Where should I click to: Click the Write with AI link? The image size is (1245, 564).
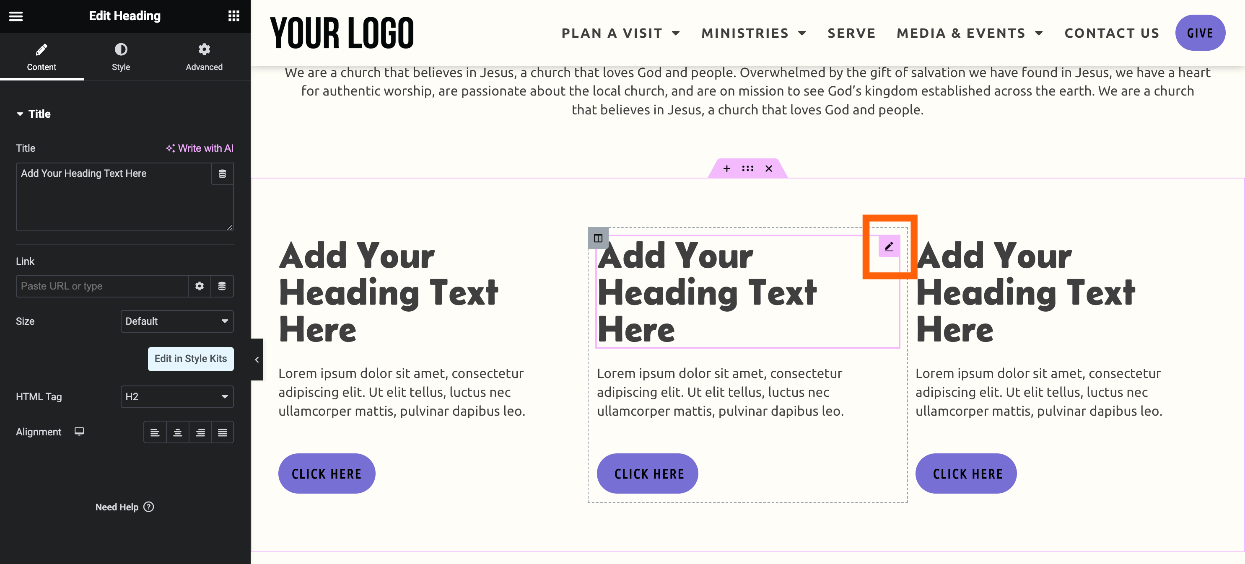200,148
